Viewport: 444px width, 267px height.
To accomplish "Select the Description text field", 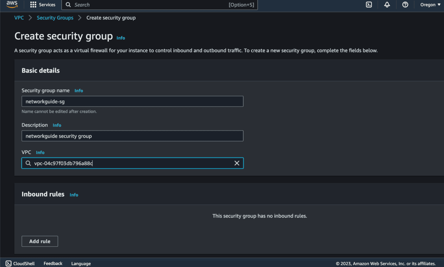I will tap(132, 136).
